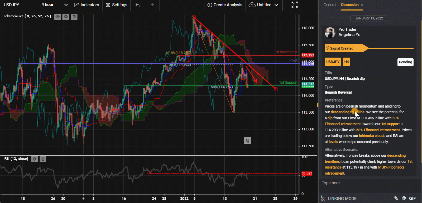Open the Untitled save dropdown
Screen dimensions: 422x203
(263, 5)
